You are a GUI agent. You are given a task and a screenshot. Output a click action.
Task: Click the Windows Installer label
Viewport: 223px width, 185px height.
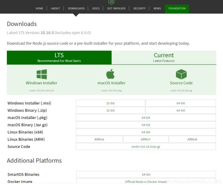42,83
